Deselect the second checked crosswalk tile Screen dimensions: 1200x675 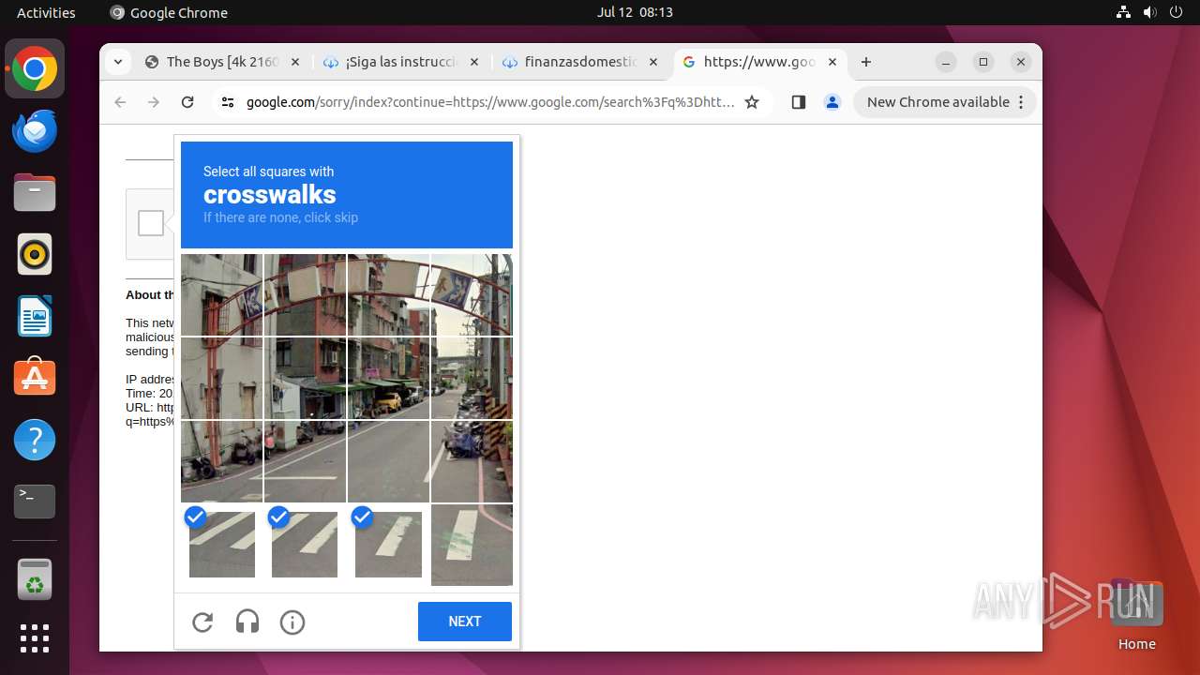305,545
